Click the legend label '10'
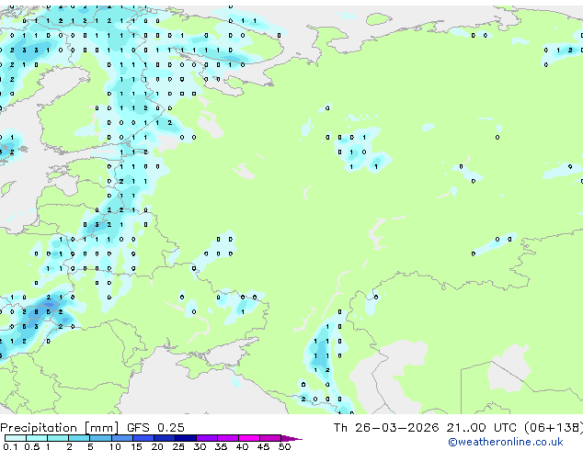583x450 pixels. click(x=115, y=446)
